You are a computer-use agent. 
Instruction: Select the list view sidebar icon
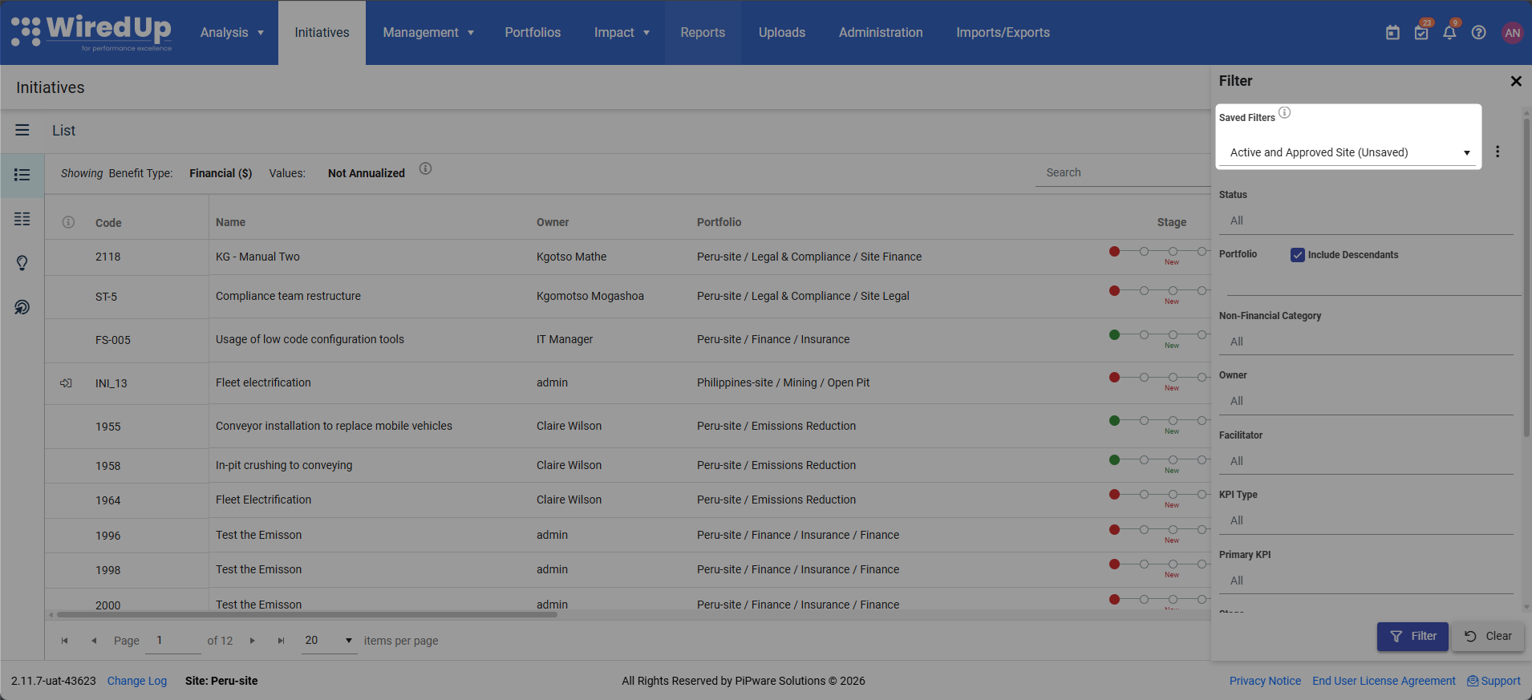point(22,175)
